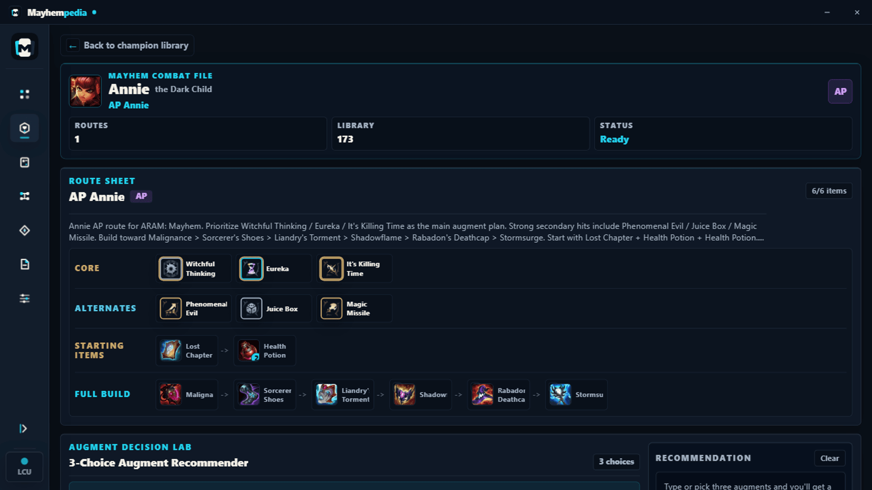Open the compare arrows sidebar icon

coord(24,196)
